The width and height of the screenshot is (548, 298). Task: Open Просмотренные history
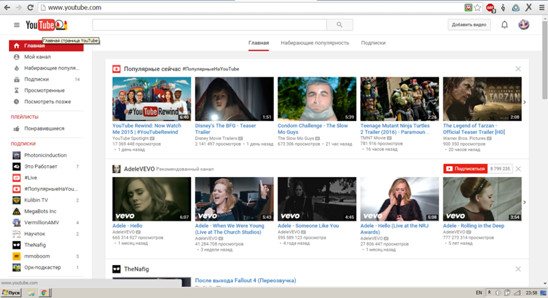(x=46, y=91)
